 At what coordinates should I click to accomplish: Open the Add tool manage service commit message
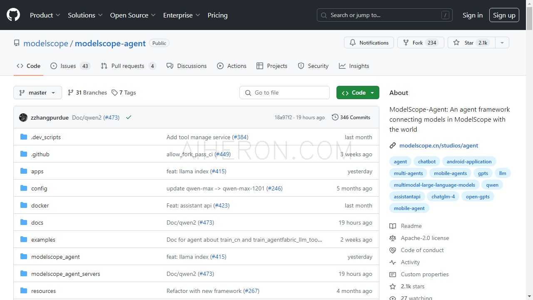pos(199,137)
